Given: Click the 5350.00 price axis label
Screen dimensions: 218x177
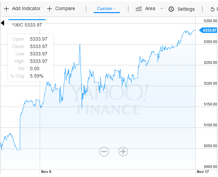Looking at the screenshot, I should [210, 21].
